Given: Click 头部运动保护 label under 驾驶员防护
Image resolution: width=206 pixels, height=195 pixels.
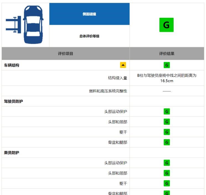Looking at the screenshot, I should (x=116, y=112).
